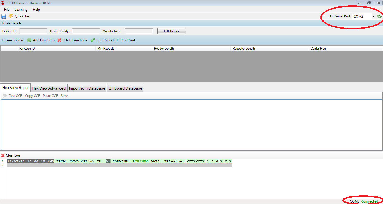This screenshot has width=383, height=204.
Task: Expand the USB Serial Port dropdown
Action: [373, 16]
